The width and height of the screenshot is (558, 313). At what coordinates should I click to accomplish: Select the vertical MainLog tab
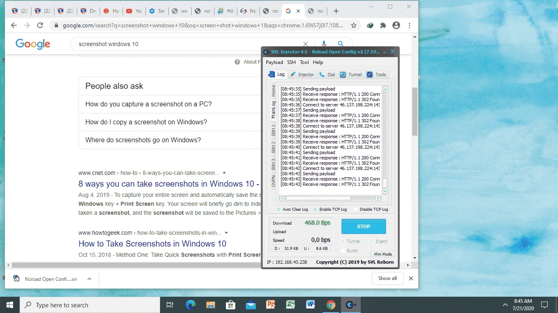pos(274,110)
